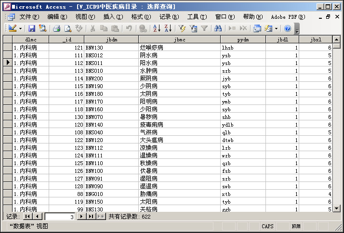
Task: Click the File Search icon
Action: [x=42, y=28]
